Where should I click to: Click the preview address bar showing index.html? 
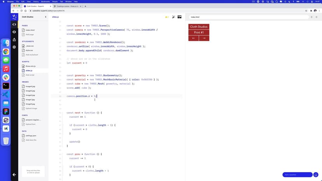coord(249,17)
